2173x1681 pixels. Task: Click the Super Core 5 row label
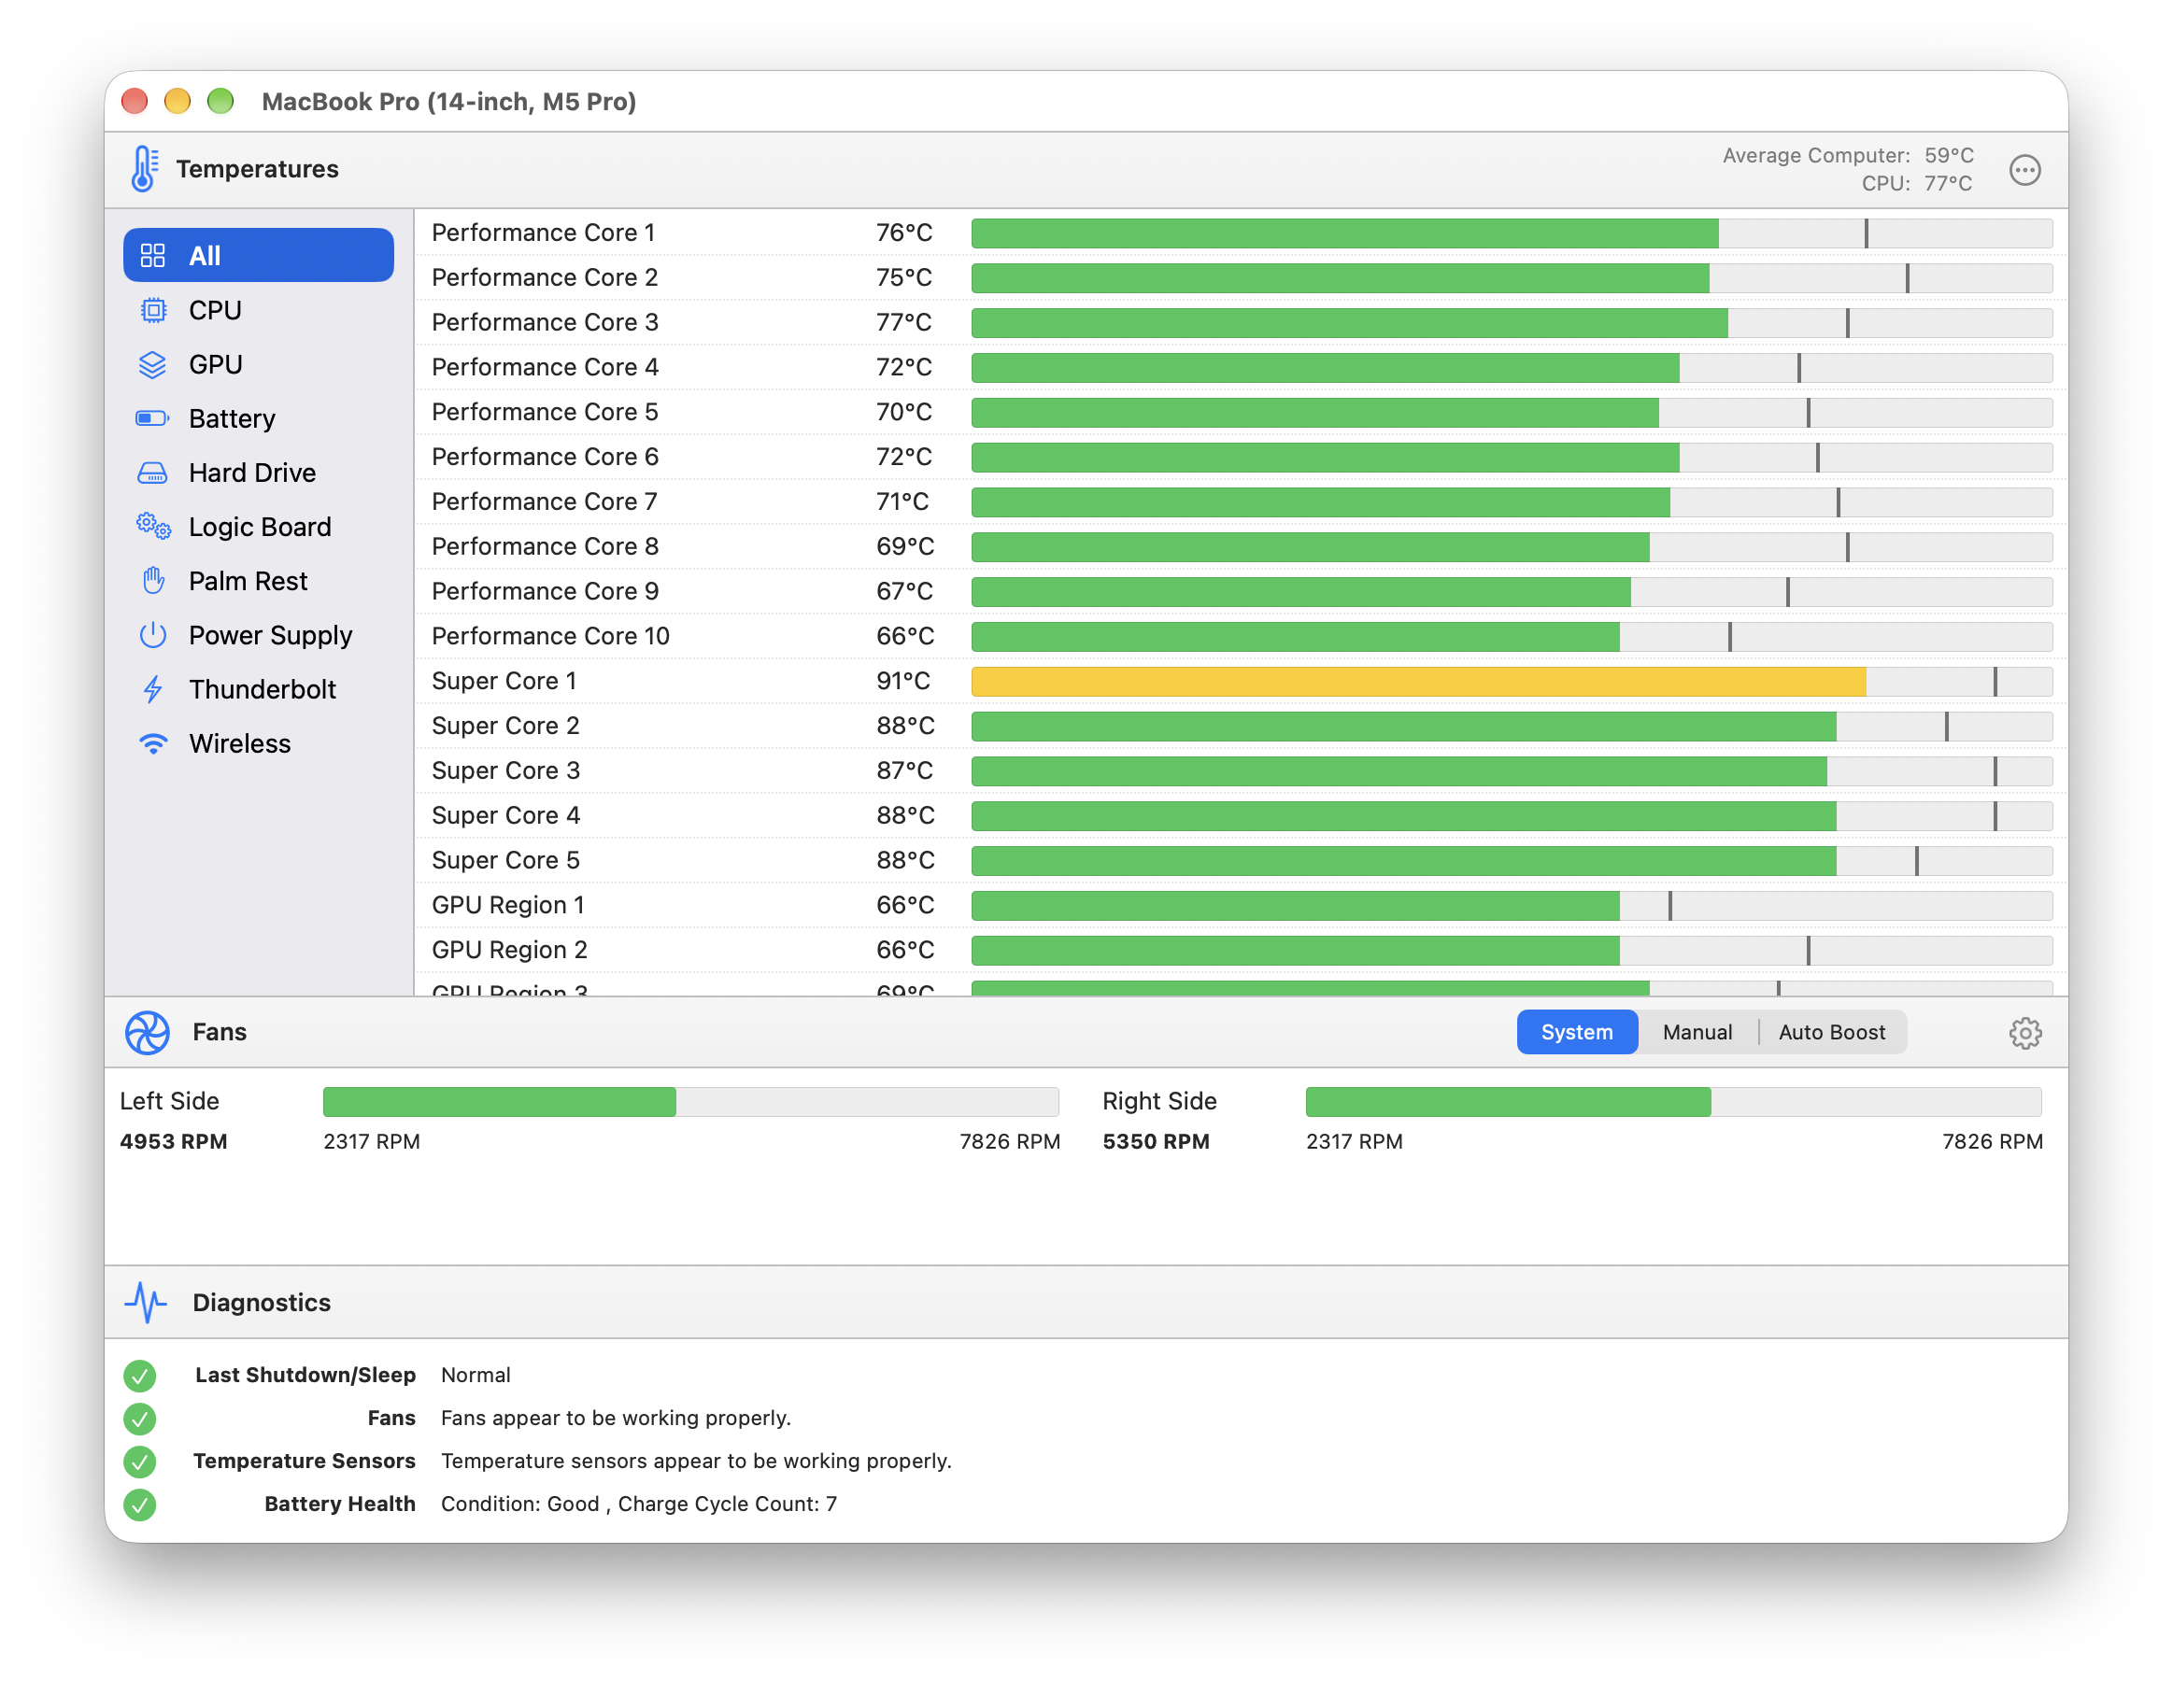pyautogui.click(x=505, y=860)
